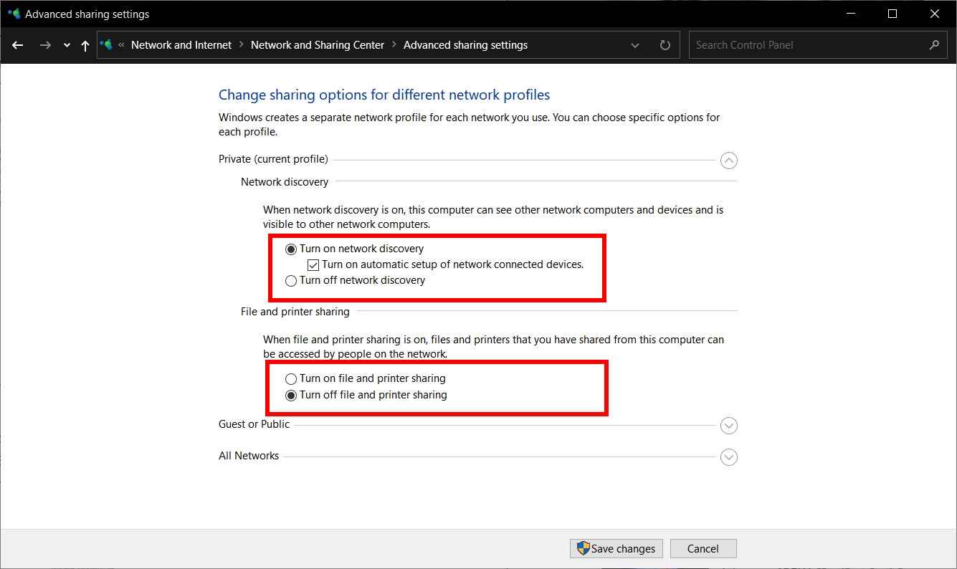The image size is (957, 569).
Task: Click the Save changes button
Action: [616, 549]
